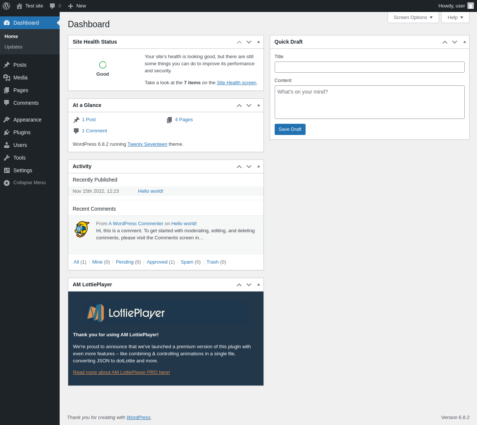Viewport: 477px width, 425px height.
Task: Click the Save Draft button
Action: [290, 129]
